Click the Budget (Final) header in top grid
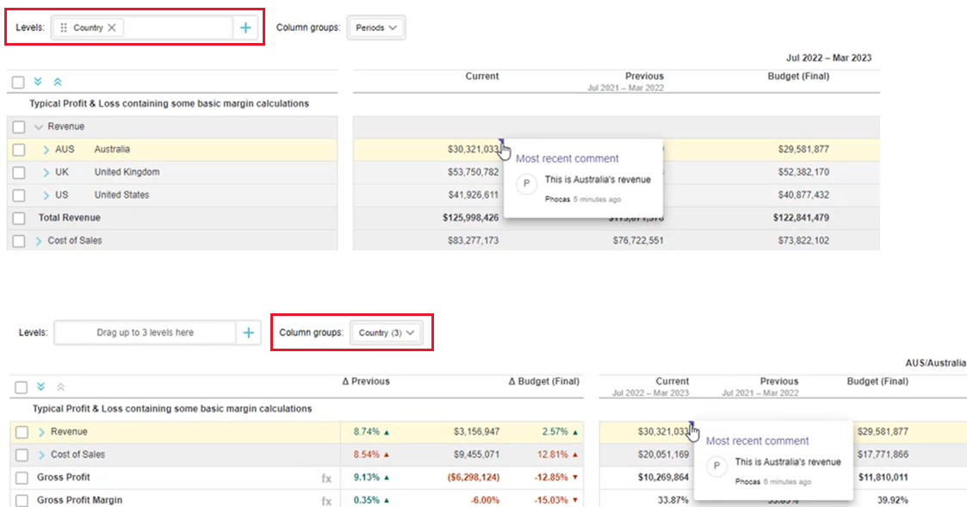The height and width of the screenshot is (507, 967). tap(797, 77)
